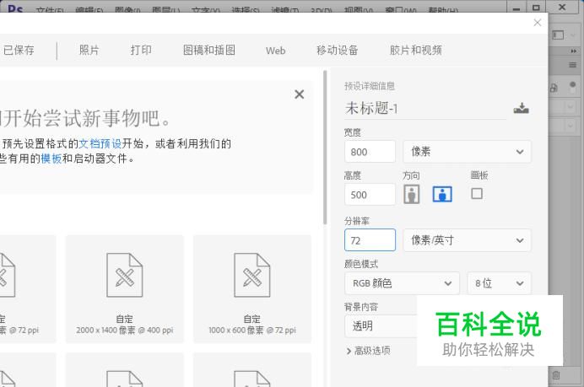Click the presets list vertical scrollbar
Screen dimensions: 584x387
click(325, 148)
